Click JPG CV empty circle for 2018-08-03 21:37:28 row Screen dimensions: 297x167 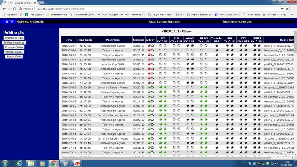point(161,68)
